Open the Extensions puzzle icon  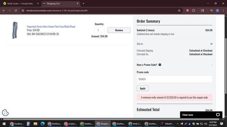click(194, 11)
